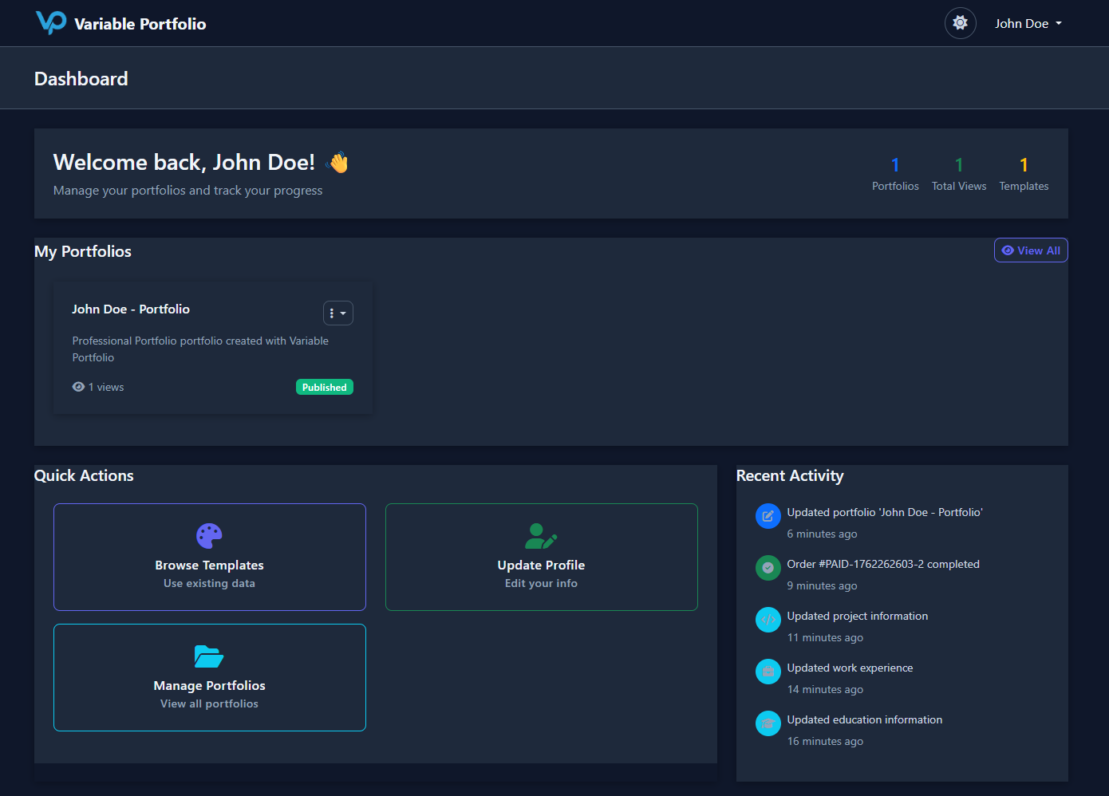Open the John Doe - Portfolio card title
This screenshot has height=796, width=1109.
click(131, 309)
